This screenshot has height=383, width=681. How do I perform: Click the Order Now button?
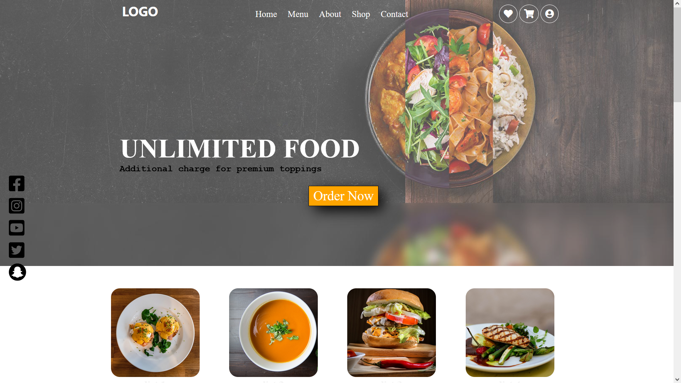343,196
